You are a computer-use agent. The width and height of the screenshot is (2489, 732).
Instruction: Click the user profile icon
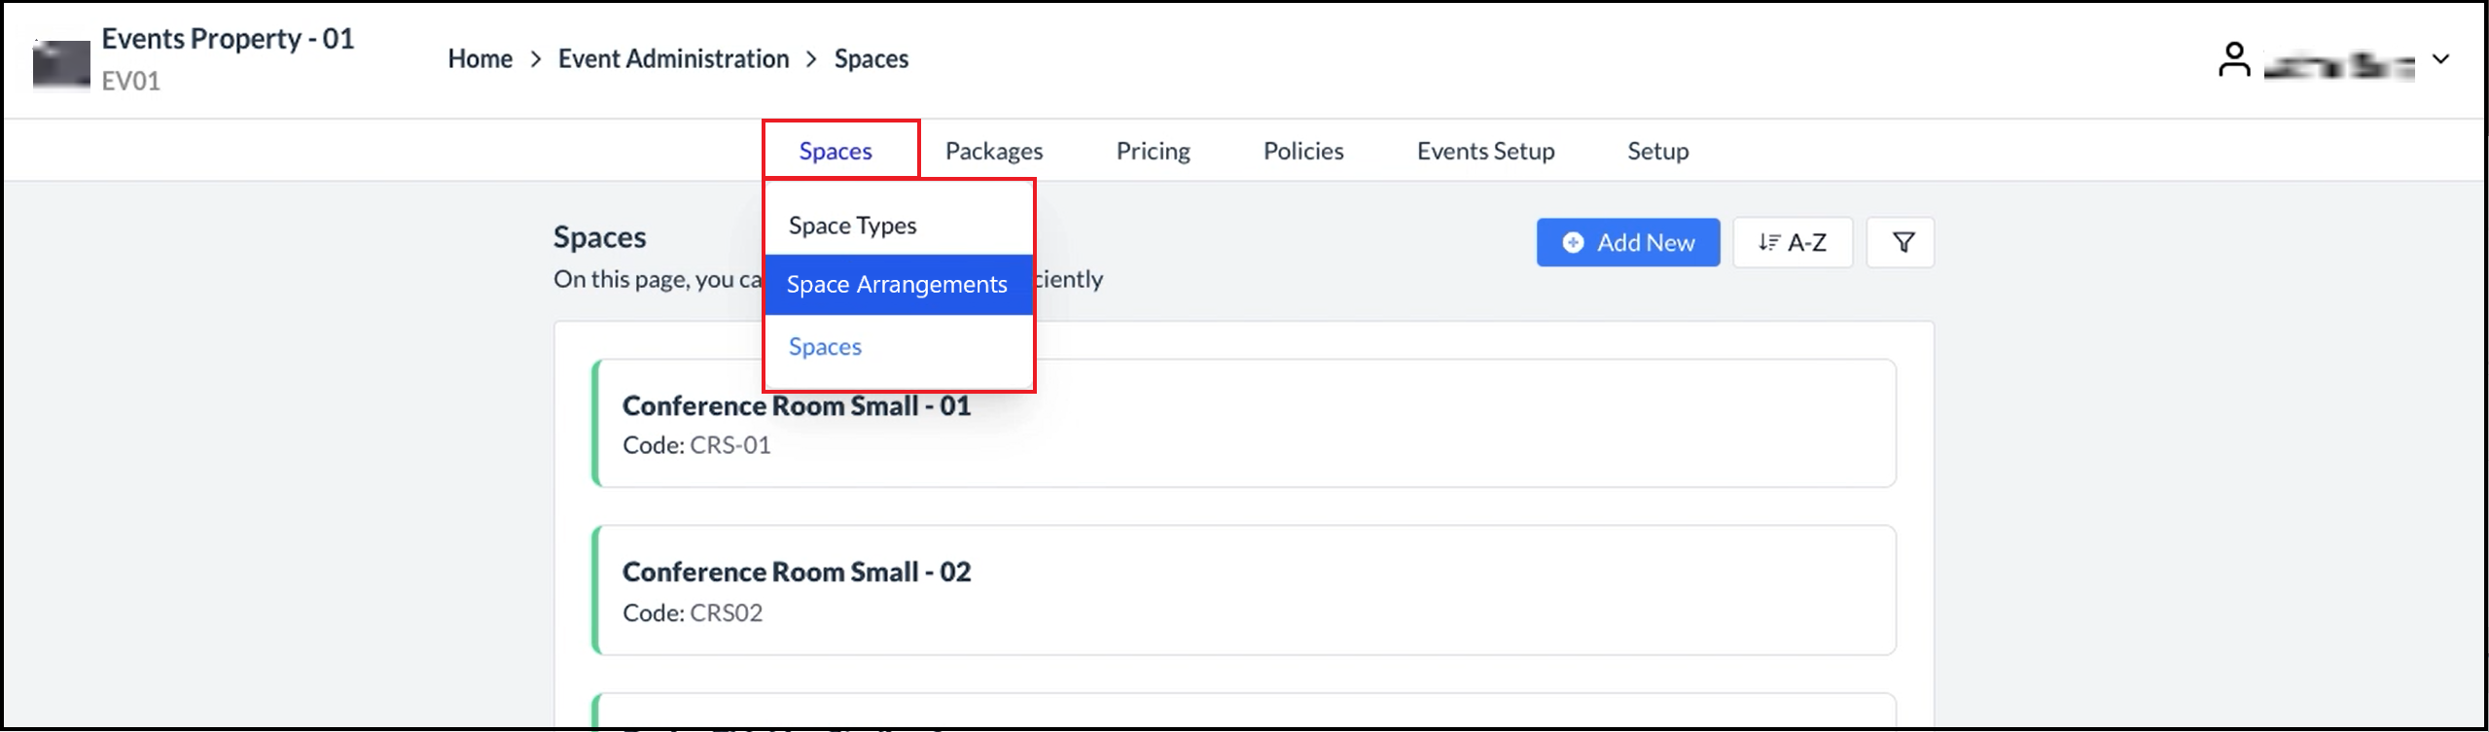pyautogui.click(x=2233, y=60)
